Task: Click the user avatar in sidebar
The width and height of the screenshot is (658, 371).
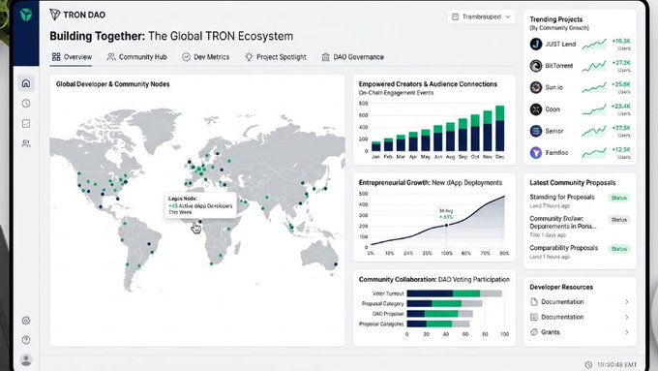Action: 26,359
